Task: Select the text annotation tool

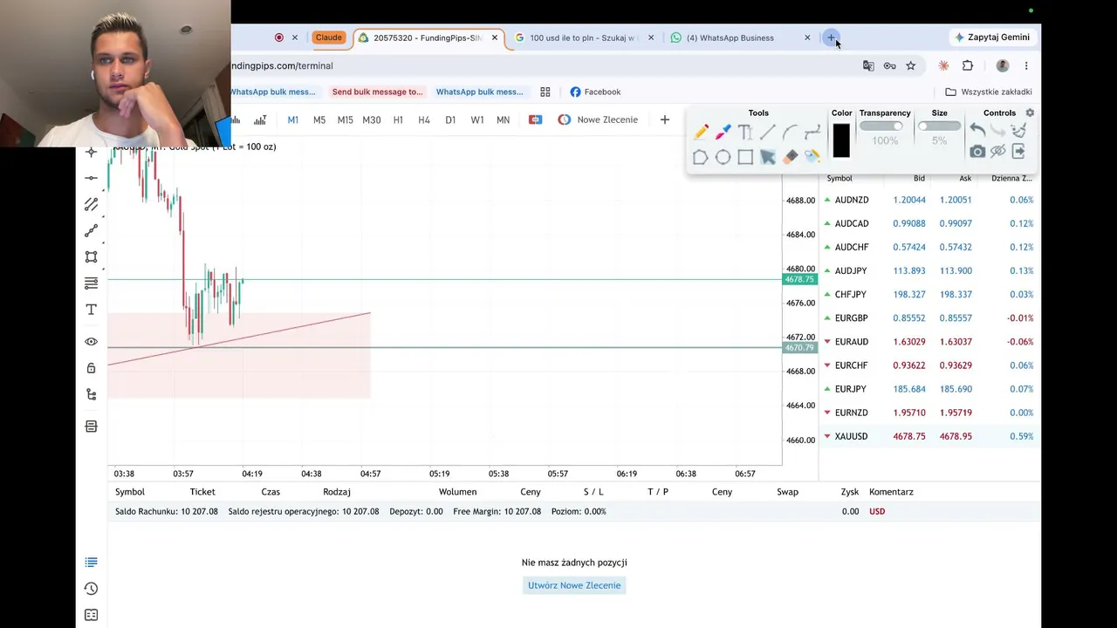Action: pyautogui.click(x=745, y=132)
